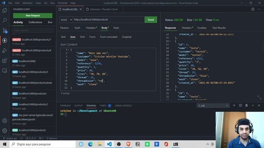Image resolution: width=264 pixels, height=148 pixels.
Task: Expand the response pane with arrow icon
Action: pos(259,97)
